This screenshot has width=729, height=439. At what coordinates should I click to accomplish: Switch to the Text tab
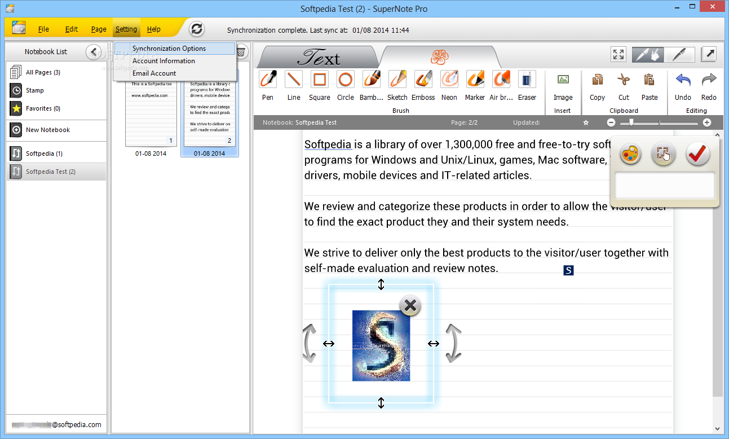pyautogui.click(x=319, y=57)
